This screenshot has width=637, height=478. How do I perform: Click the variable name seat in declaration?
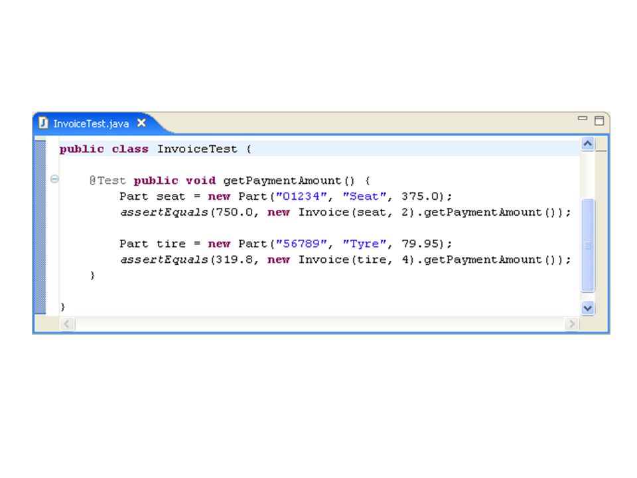pyautogui.click(x=171, y=197)
